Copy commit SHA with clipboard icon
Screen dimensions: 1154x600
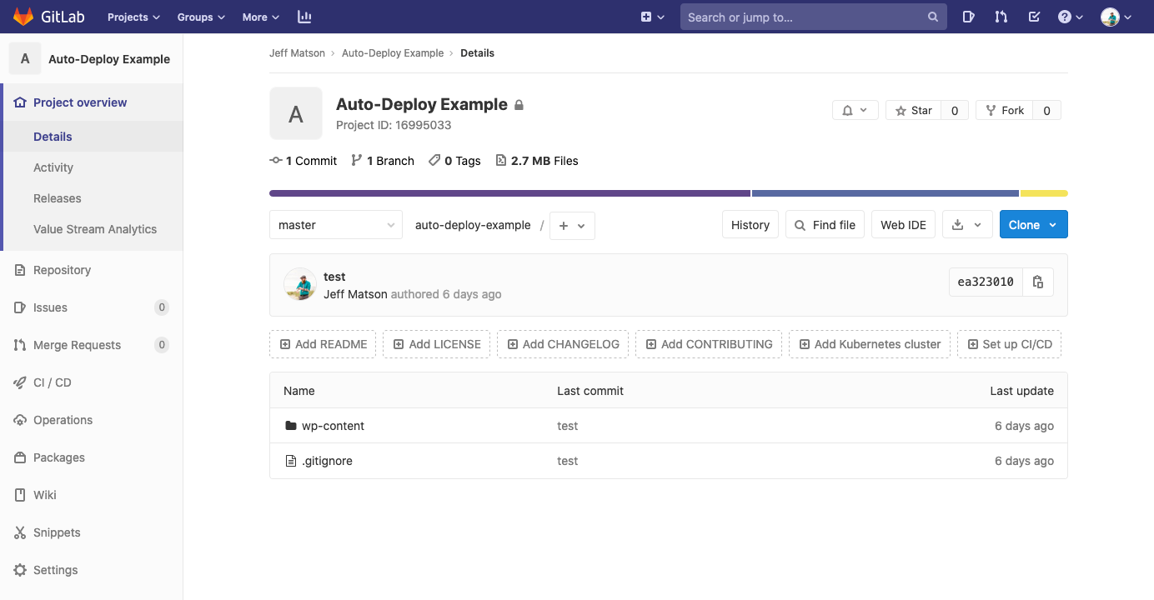[1038, 282]
